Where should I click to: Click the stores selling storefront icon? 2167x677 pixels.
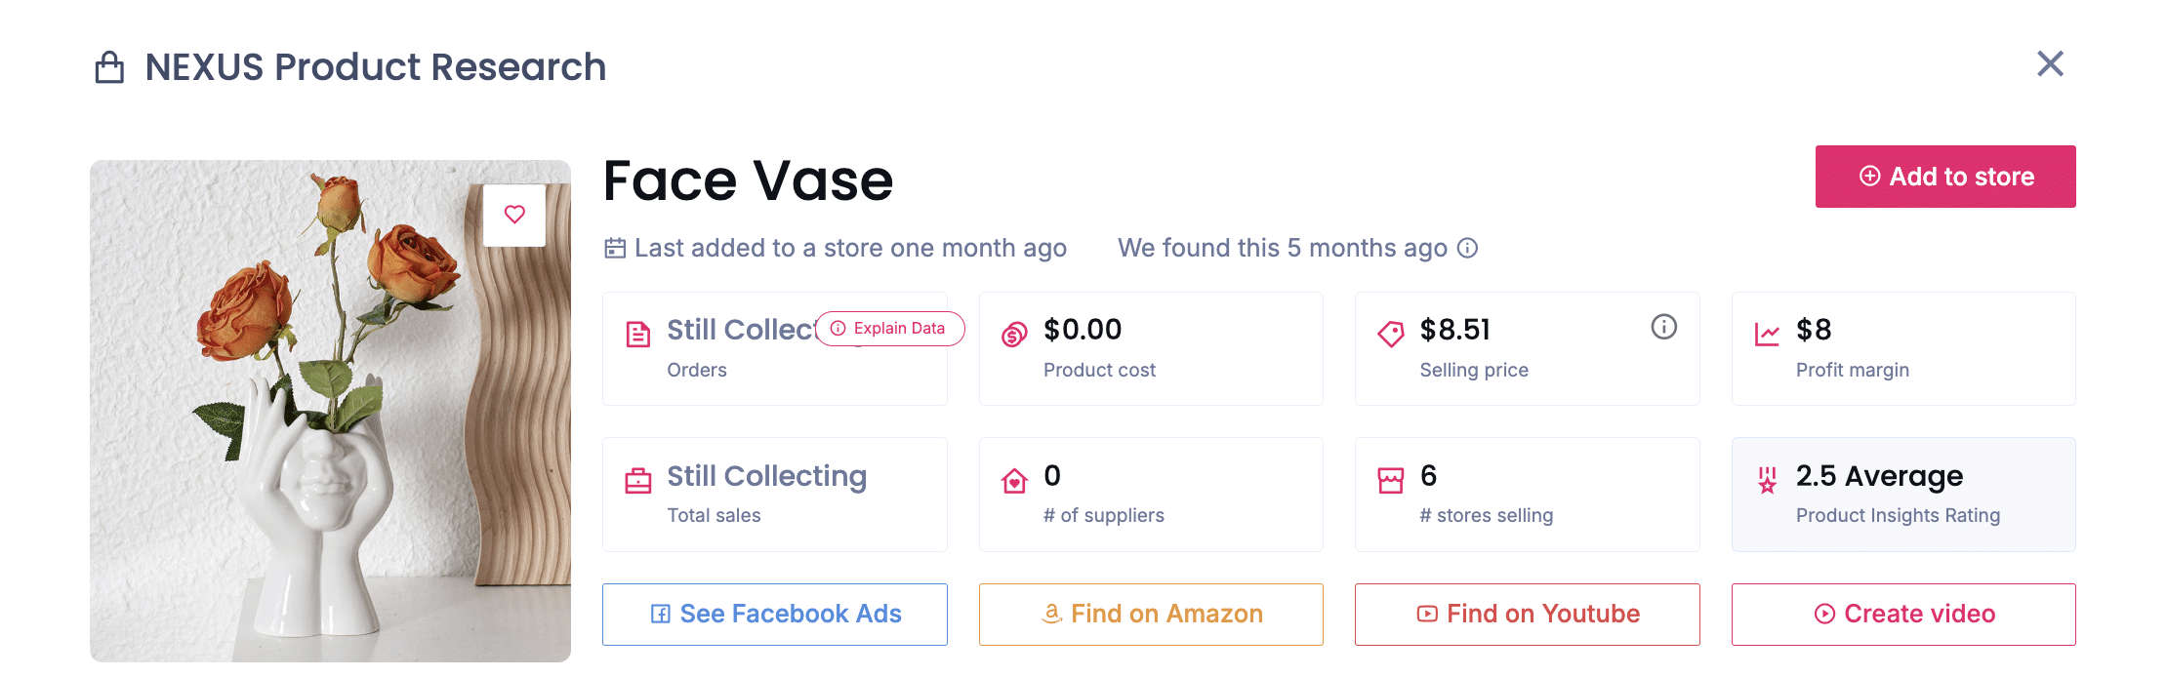tap(1390, 480)
